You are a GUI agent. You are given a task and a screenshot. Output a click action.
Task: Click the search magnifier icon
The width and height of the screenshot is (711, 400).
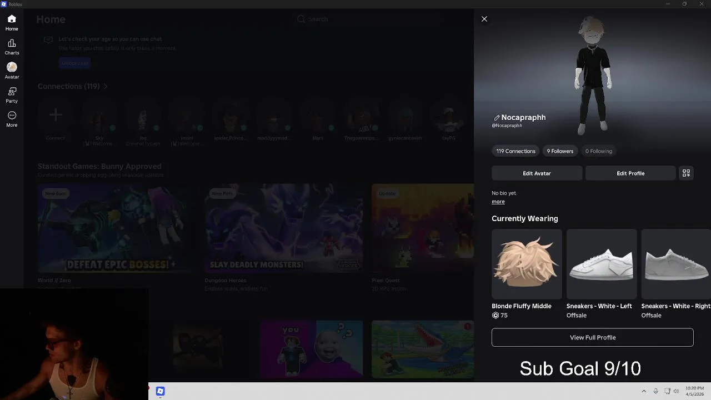(301, 19)
